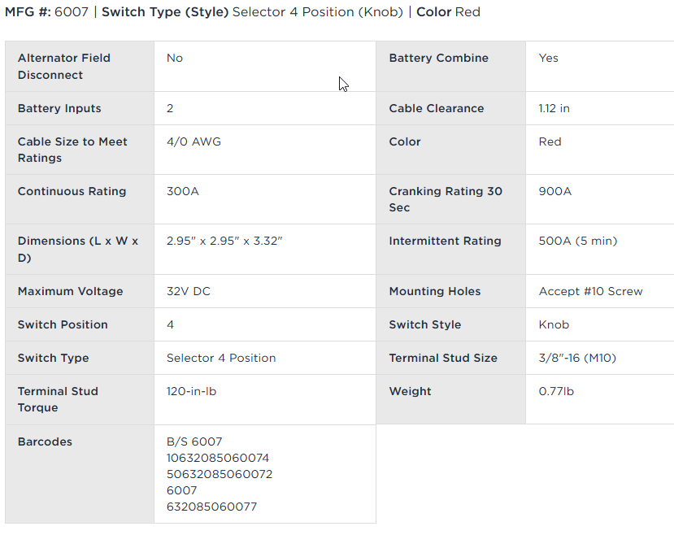Click the barcode 10632085060074
Image resolution: width=674 pixels, height=535 pixels.
[x=218, y=458]
